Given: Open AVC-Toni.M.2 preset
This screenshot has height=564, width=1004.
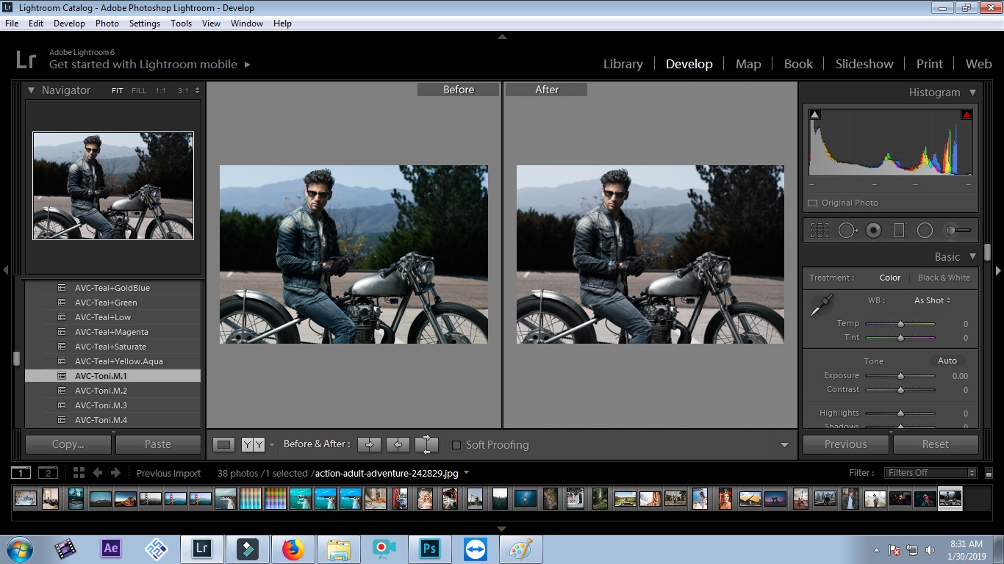Looking at the screenshot, I should point(112,391).
